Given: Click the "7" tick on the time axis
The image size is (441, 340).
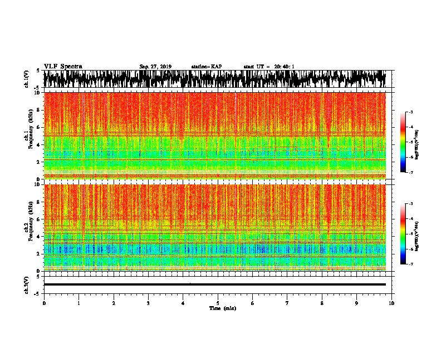Looking at the screenshot, I should click(x=287, y=303).
